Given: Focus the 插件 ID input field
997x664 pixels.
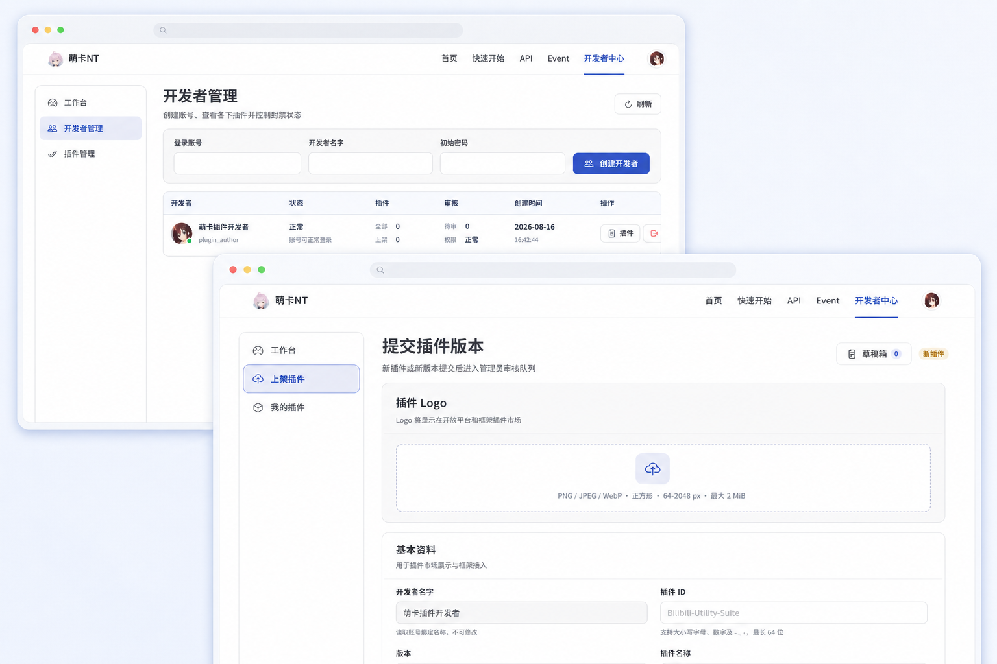Looking at the screenshot, I should (x=793, y=613).
